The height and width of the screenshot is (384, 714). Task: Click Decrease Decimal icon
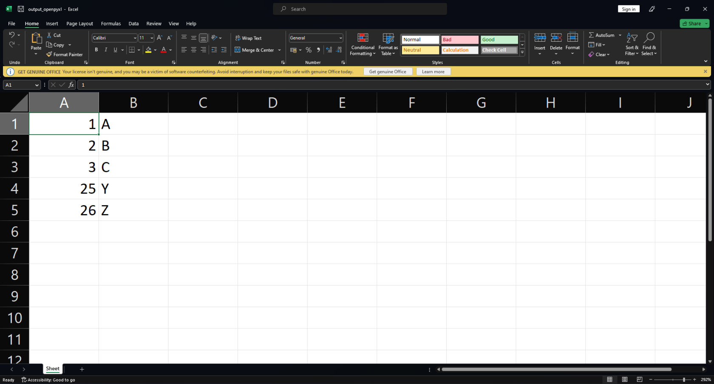click(339, 50)
